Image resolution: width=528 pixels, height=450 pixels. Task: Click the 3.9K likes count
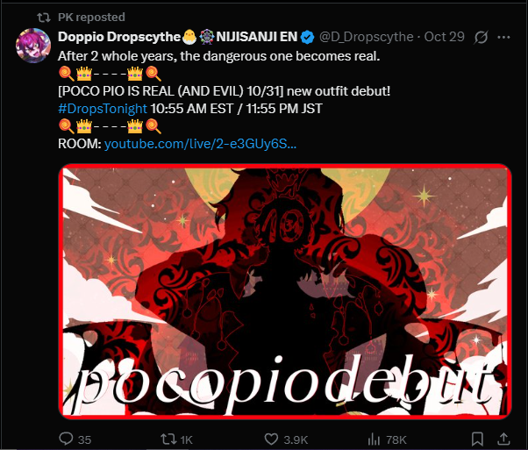(296, 439)
